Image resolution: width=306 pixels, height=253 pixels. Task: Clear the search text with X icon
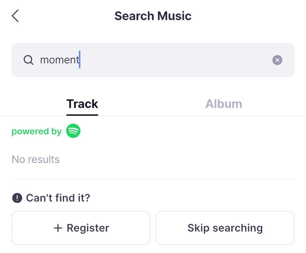click(x=277, y=60)
